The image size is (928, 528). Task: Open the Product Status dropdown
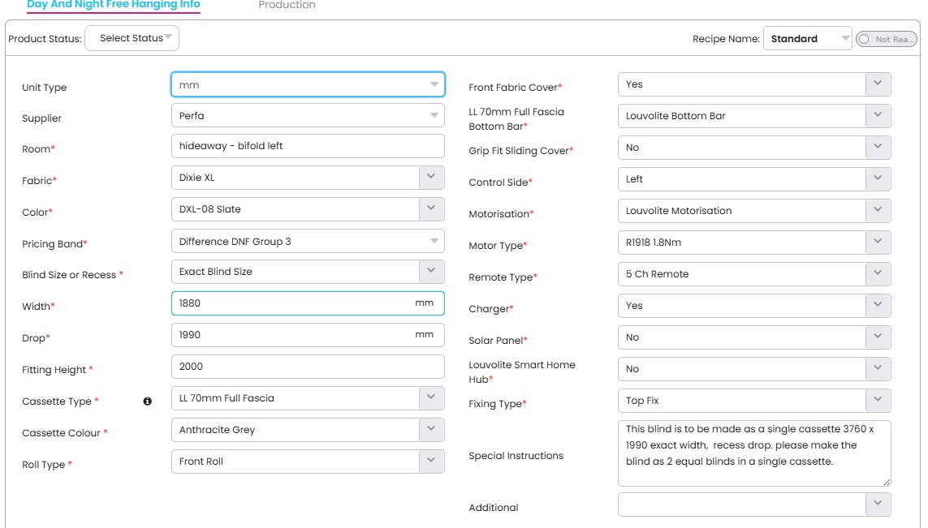click(132, 38)
